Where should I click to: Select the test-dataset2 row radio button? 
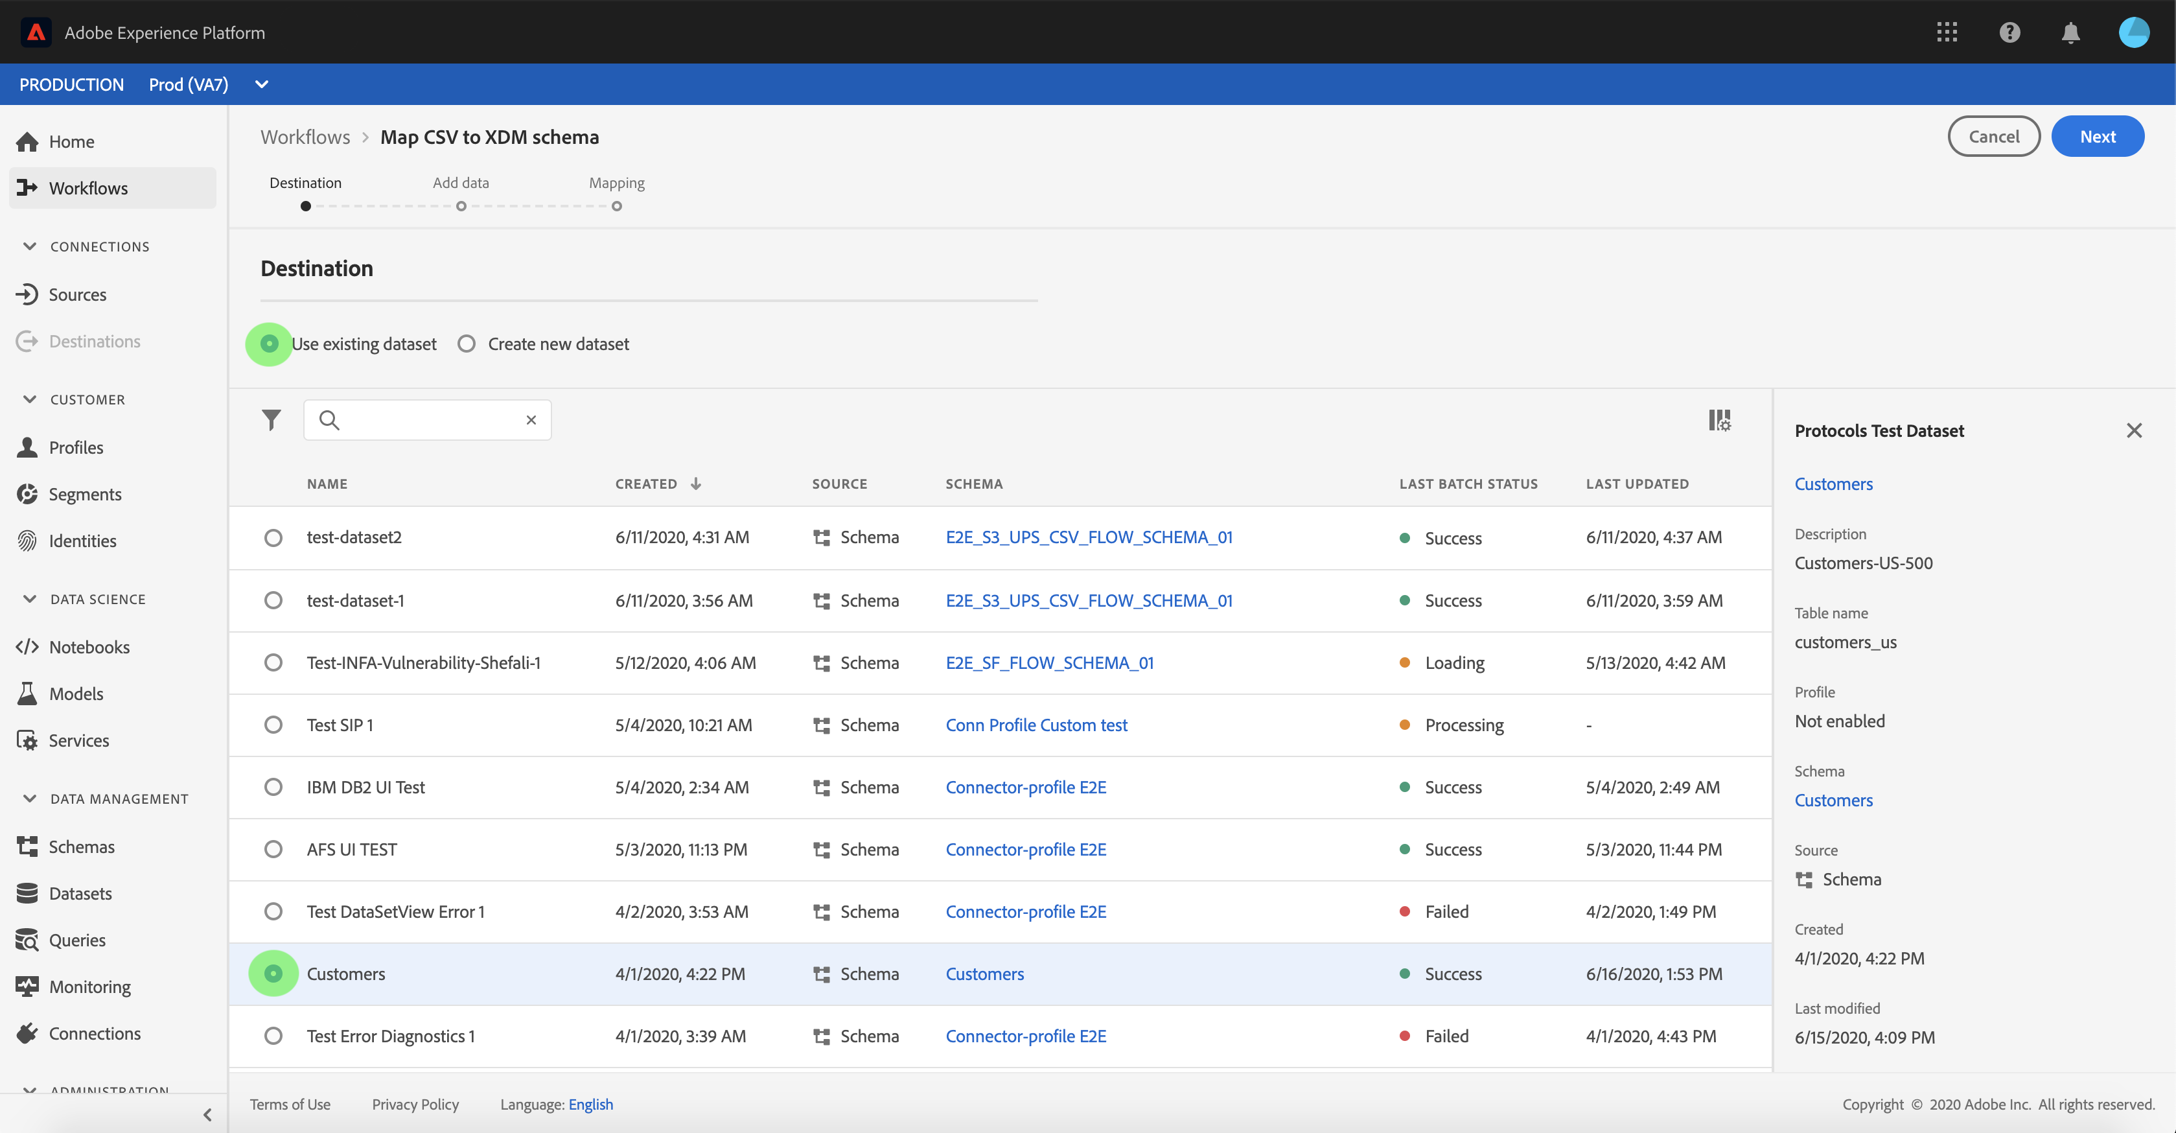click(273, 537)
